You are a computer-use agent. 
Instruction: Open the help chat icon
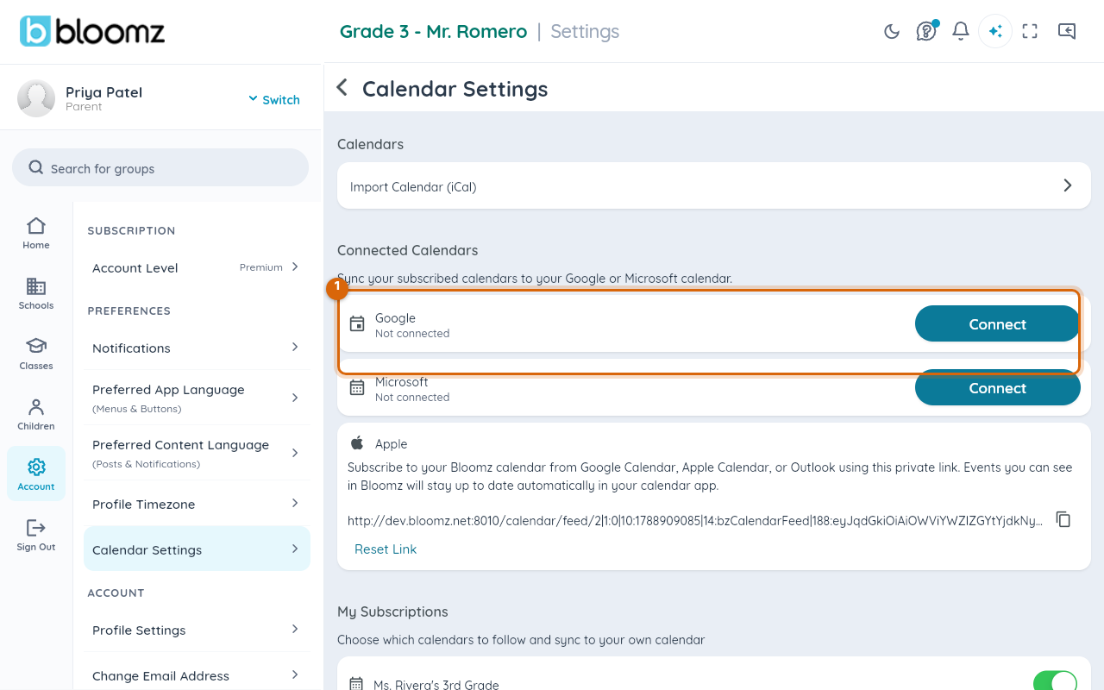(x=926, y=32)
